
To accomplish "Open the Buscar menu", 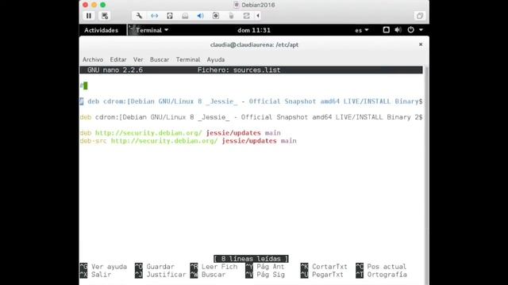I will 160,59.
